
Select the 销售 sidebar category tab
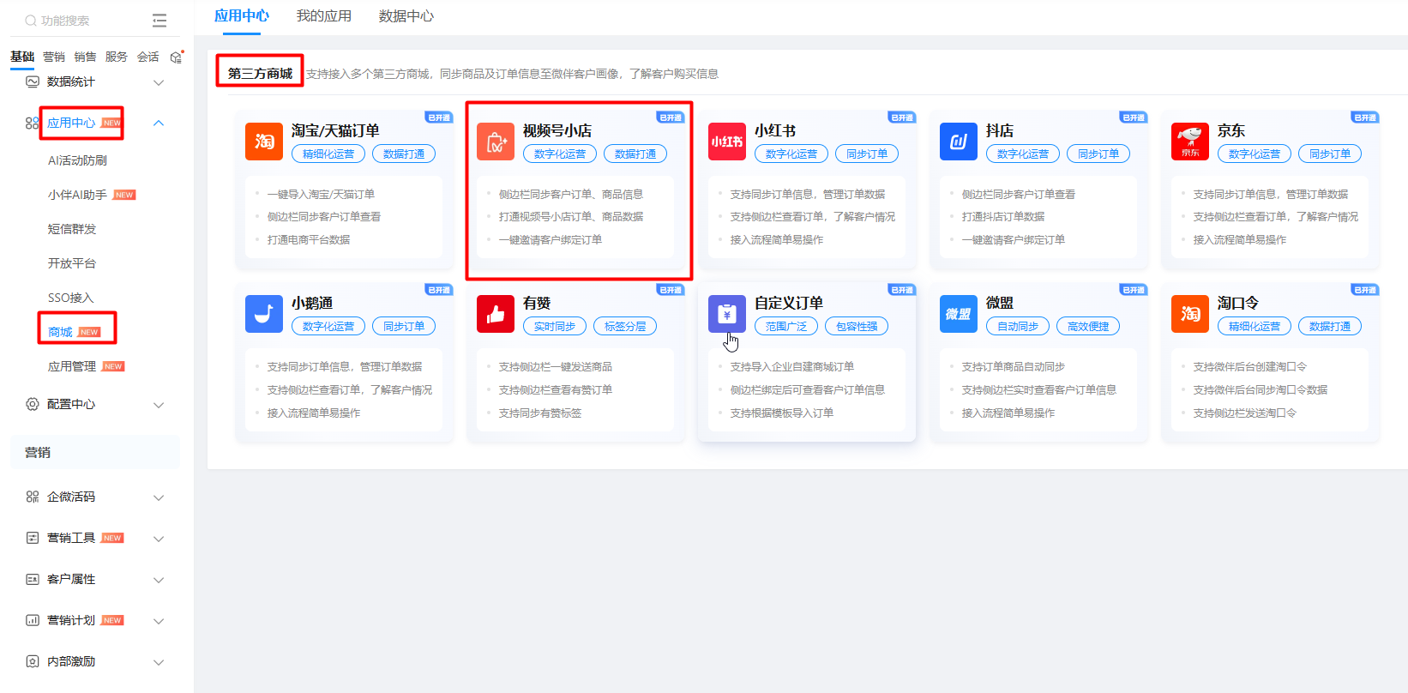85,57
